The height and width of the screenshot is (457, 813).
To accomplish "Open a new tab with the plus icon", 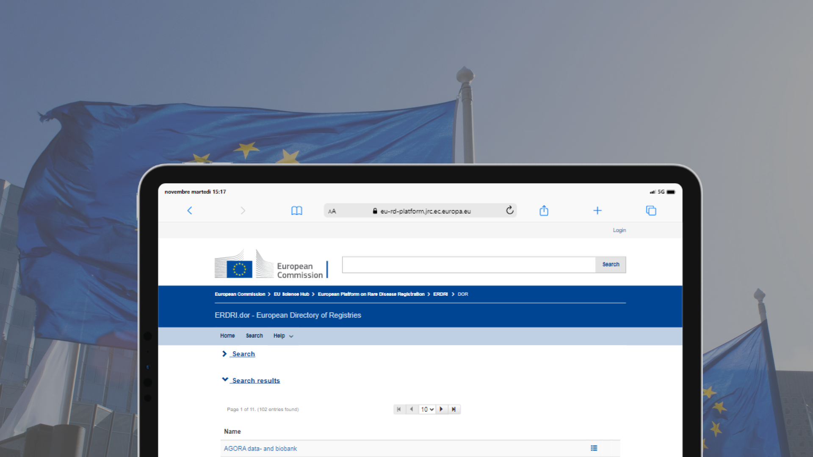I will click(597, 211).
